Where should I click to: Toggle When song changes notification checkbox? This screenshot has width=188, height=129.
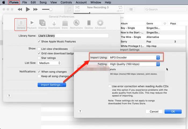(39, 72)
